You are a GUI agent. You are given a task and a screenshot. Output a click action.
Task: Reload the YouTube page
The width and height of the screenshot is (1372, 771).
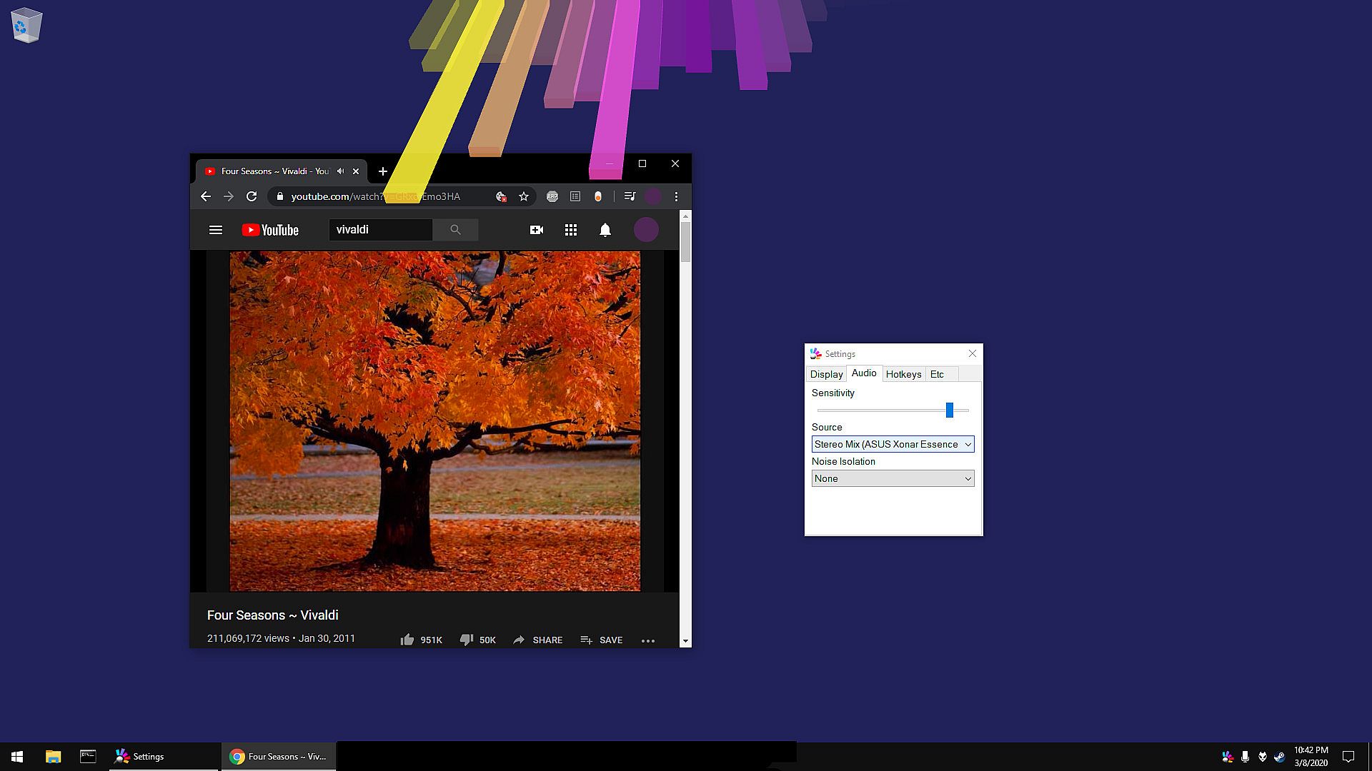point(252,196)
